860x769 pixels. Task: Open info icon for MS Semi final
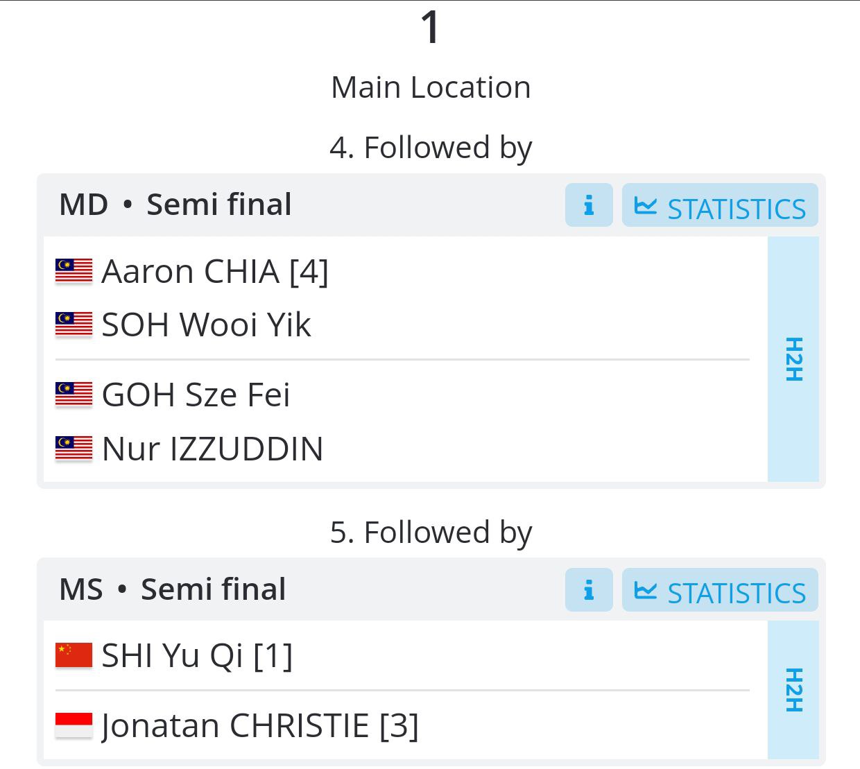click(589, 589)
